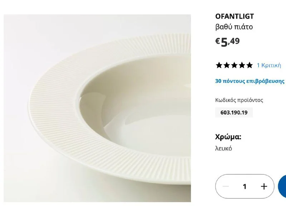
Task: Open the '30 πόντους επιβράβευσης' link
Action: coord(250,81)
